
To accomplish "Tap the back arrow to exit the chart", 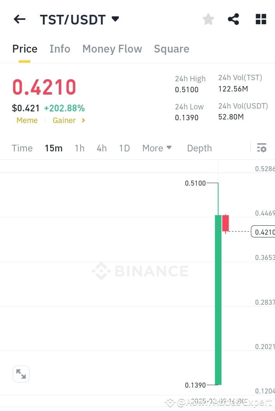I will (x=19, y=19).
